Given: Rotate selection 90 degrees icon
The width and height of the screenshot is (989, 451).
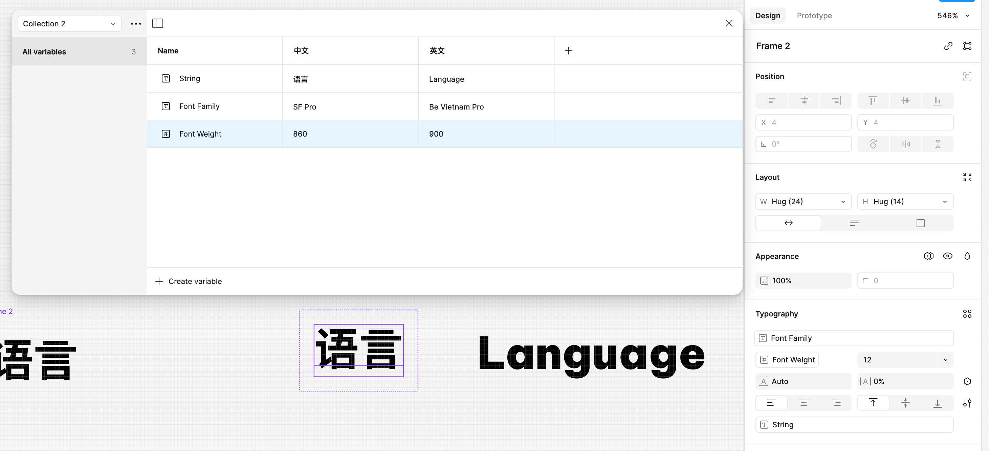Looking at the screenshot, I should pyautogui.click(x=873, y=144).
